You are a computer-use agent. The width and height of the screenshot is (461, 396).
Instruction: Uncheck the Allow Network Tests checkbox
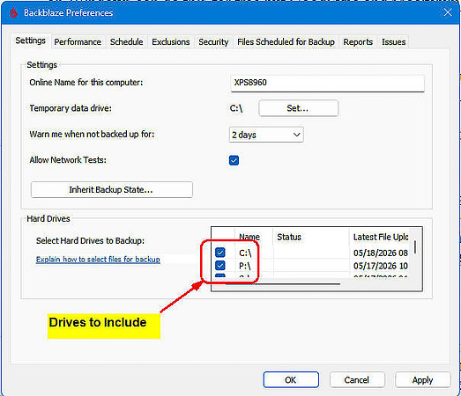(234, 160)
